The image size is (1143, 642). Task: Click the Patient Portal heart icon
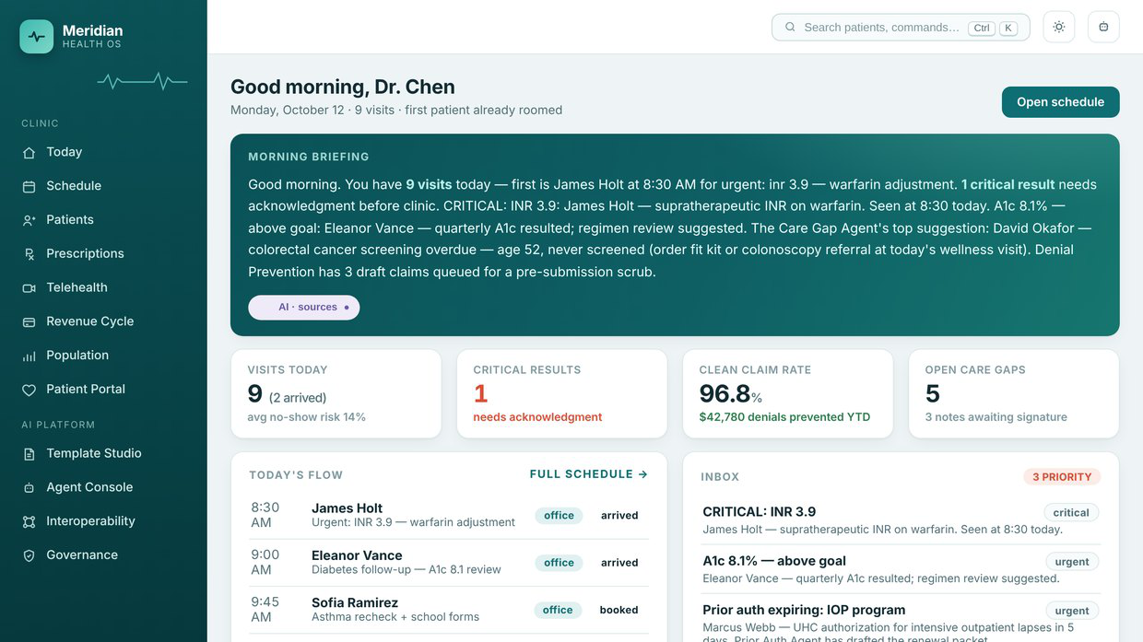[x=29, y=390]
